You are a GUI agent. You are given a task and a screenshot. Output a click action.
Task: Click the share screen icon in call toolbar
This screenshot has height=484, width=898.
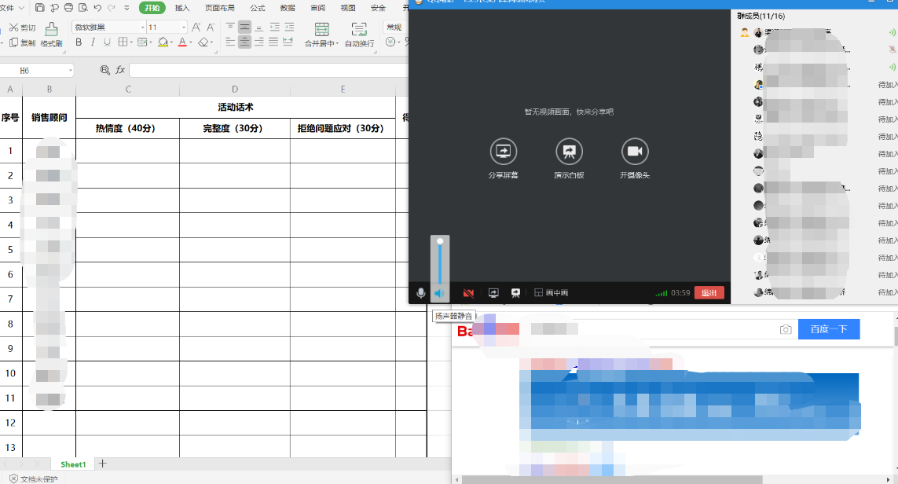tap(493, 293)
